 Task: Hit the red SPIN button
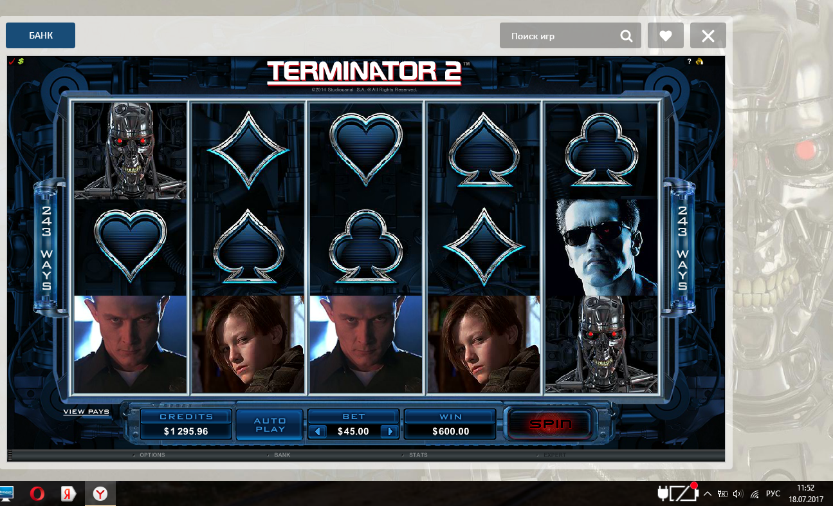[x=550, y=424]
